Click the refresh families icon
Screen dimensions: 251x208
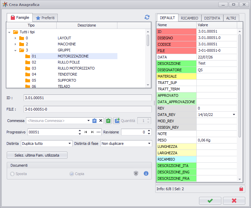[147, 17]
